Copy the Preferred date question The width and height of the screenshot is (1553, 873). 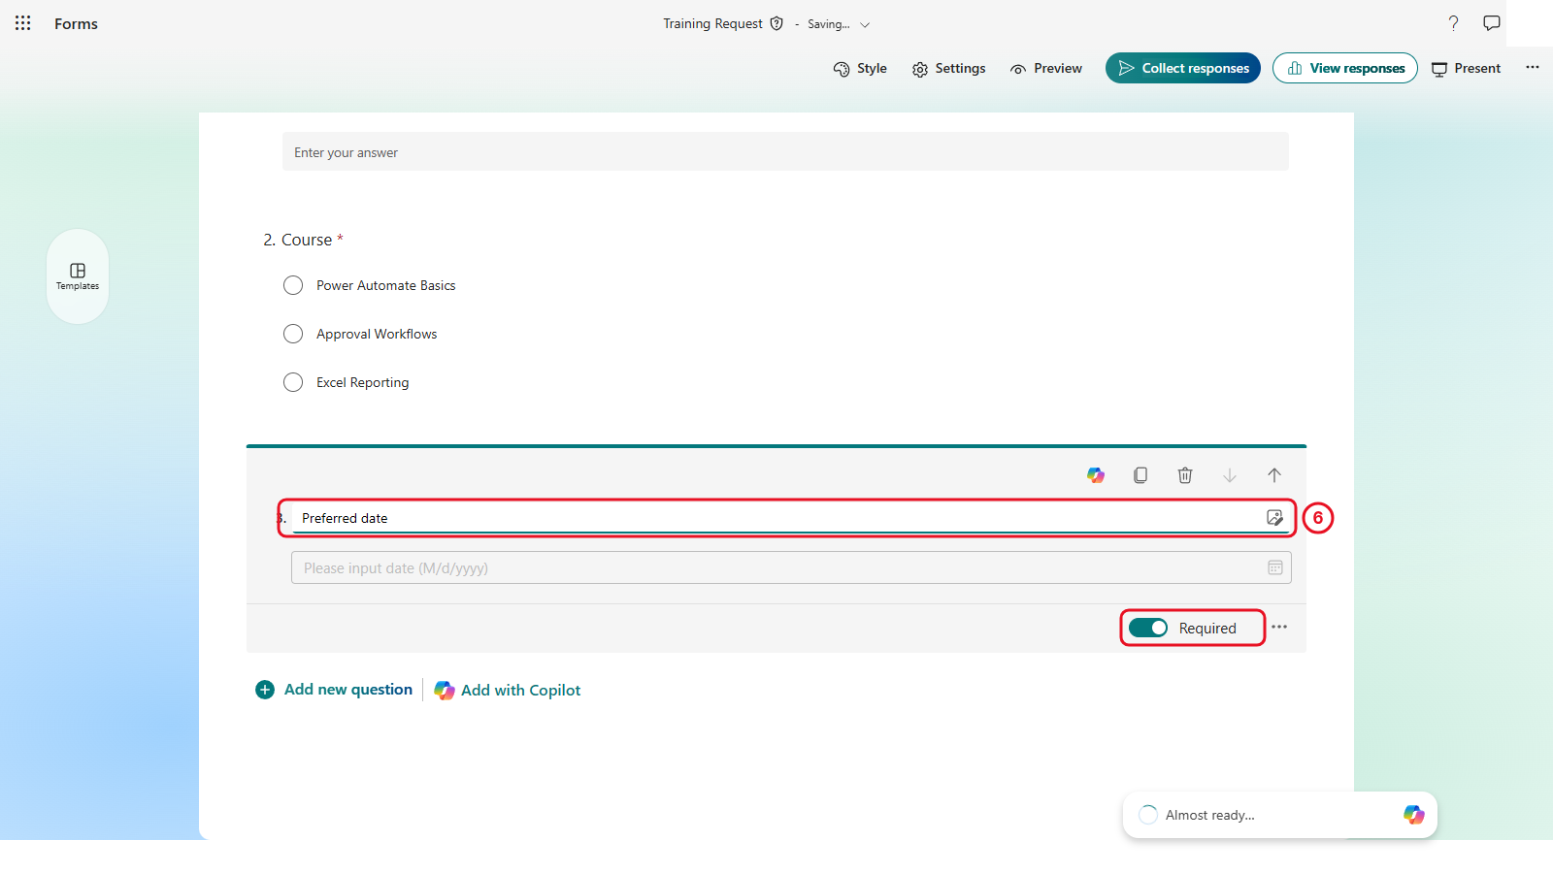point(1140,475)
